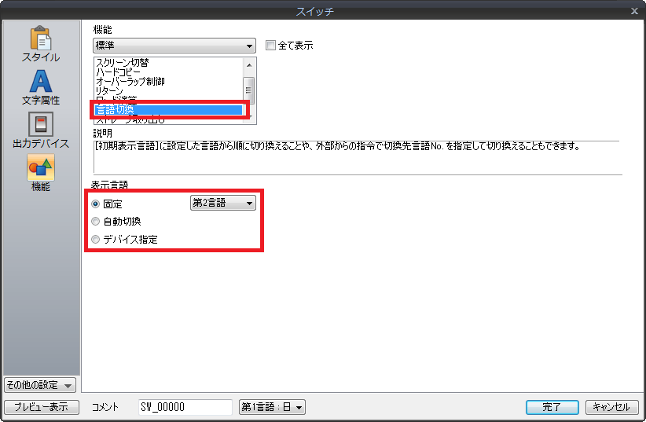Viewport: 646px width, 422px height.
Task: Select スクリーン切替 in the function list
Action: click(122, 63)
